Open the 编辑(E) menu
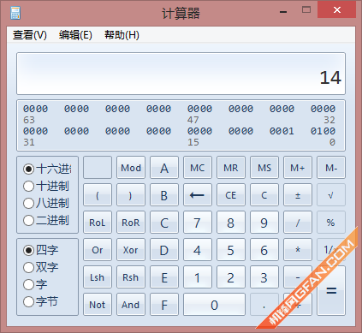This screenshot has height=333, width=362. (75, 35)
